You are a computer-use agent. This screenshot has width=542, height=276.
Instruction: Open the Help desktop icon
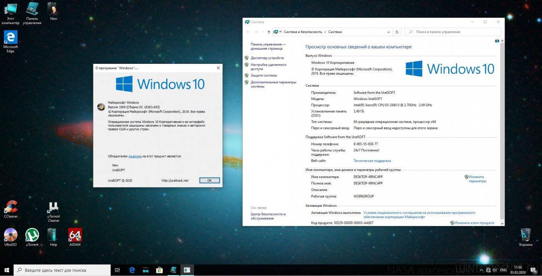[53, 237]
